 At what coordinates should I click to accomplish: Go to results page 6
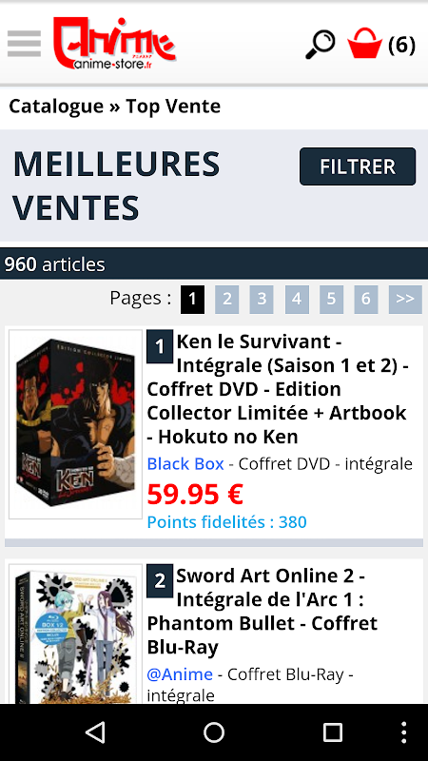pyautogui.click(x=366, y=299)
